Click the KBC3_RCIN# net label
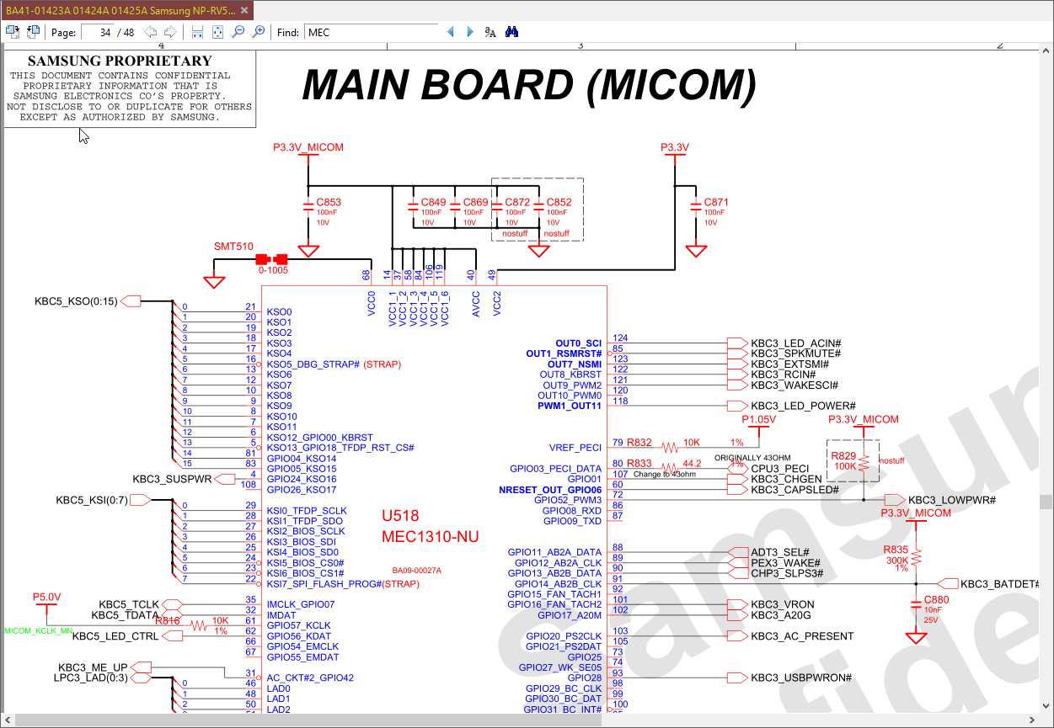1054x728 pixels. pos(784,375)
